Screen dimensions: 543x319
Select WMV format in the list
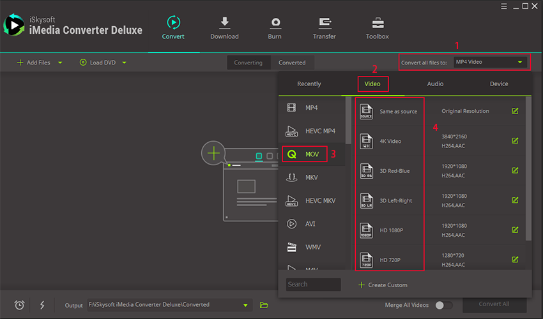click(x=312, y=247)
